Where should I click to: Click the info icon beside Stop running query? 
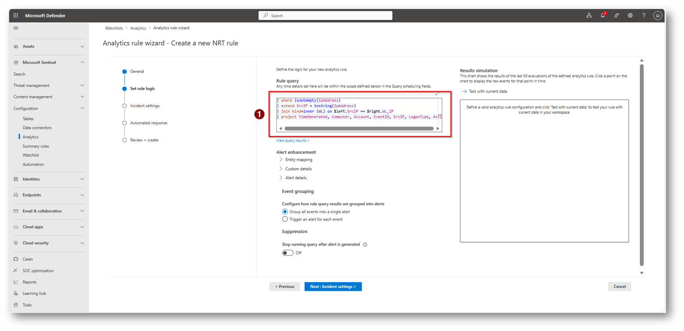click(x=365, y=245)
